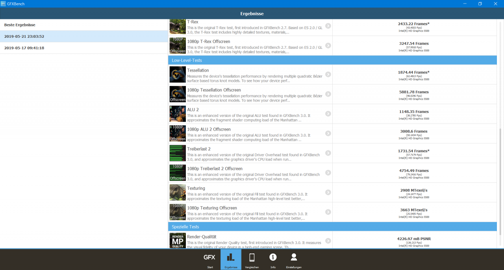
Task: Click the 1080p Texturing Offscreen thumbnail
Action: click(x=178, y=212)
